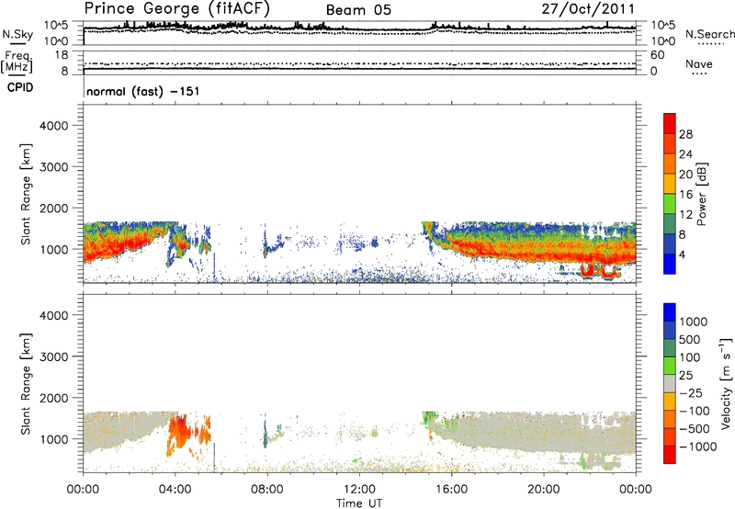Screen dimensions: 735x509
Task: Click the "04:00" time tick label
Action: 175,490
